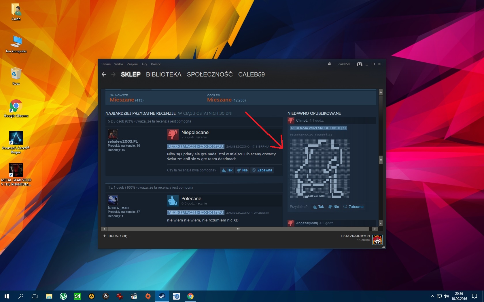This screenshot has width=484, height=302.
Task: Vote Nie on ChinoL review
Action: [334, 207]
